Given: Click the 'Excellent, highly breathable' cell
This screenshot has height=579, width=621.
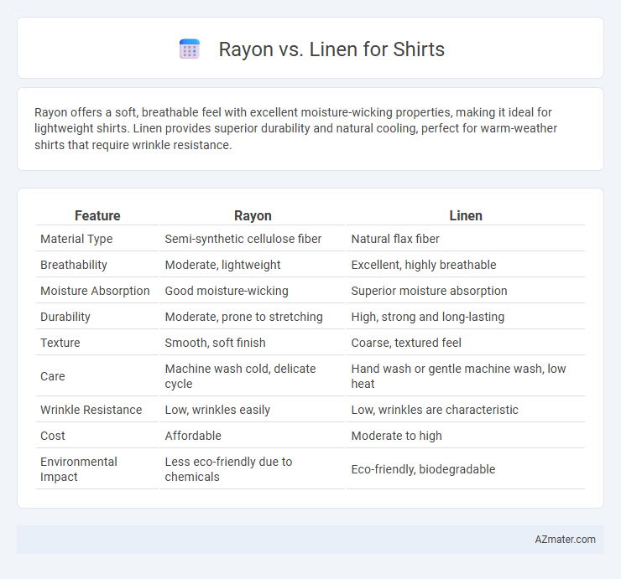Looking at the screenshot, I should pos(466,265).
